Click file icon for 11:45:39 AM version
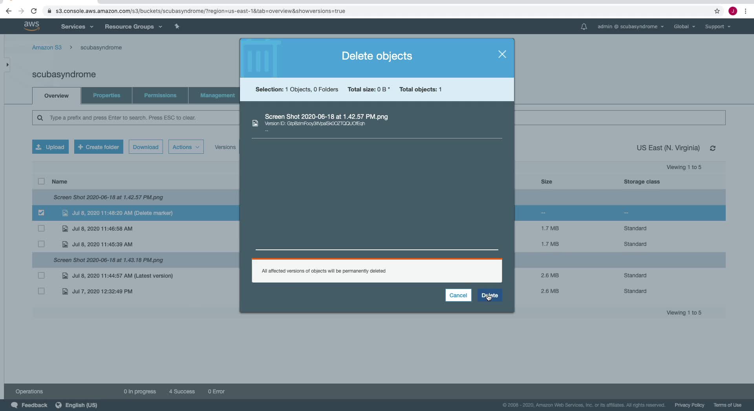Image resolution: width=754 pixels, height=411 pixels. pyautogui.click(x=65, y=244)
